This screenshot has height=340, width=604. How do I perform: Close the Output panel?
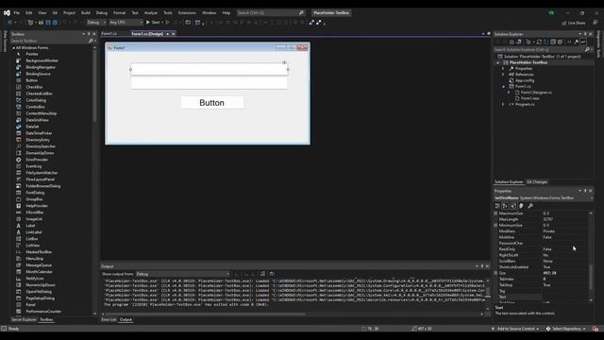point(487,266)
